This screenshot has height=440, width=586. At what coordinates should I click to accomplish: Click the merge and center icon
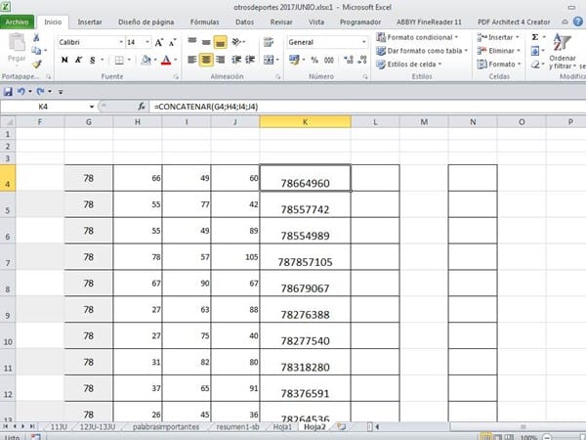pyautogui.click(x=269, y=60)
